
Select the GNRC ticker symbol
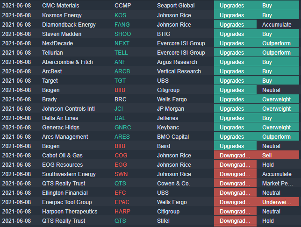coord(123,128)
